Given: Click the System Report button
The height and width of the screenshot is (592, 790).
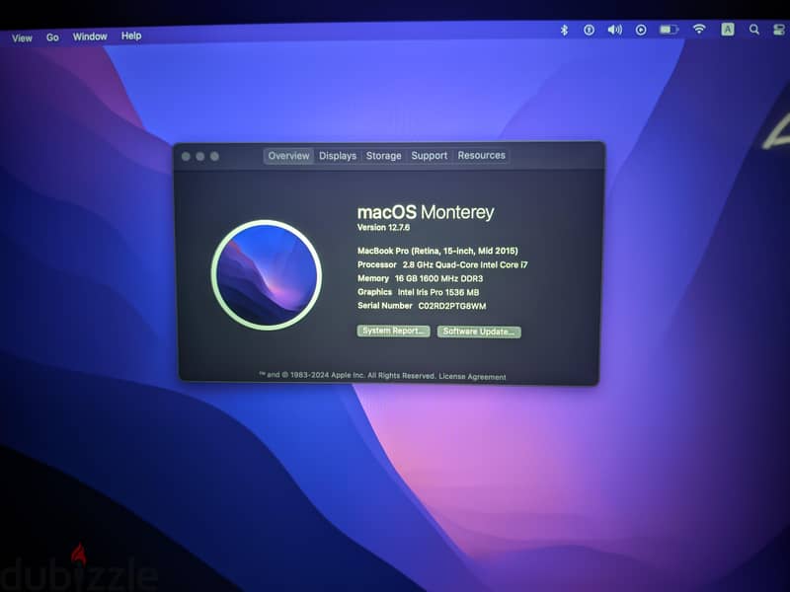Looking at the screenshot, I should click(x=393, y=331).
